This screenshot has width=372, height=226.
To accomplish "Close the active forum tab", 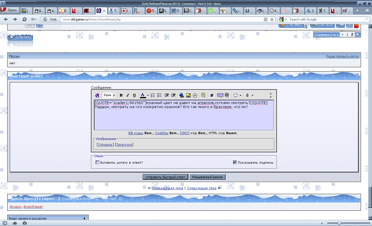I will [x=104, y=11].
